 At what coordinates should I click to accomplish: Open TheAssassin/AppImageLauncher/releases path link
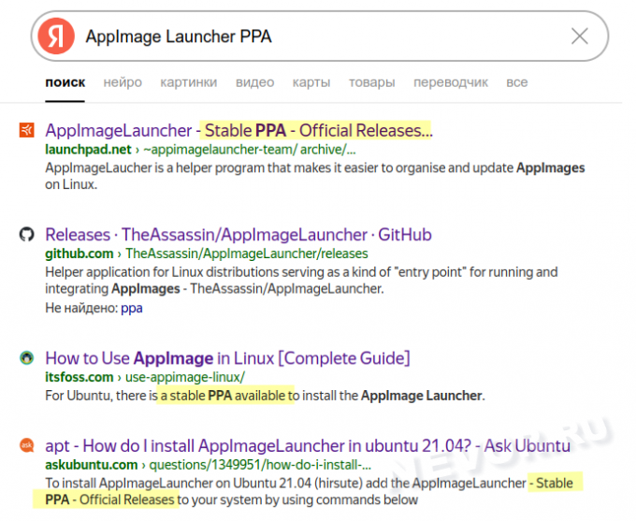point(247,253)
